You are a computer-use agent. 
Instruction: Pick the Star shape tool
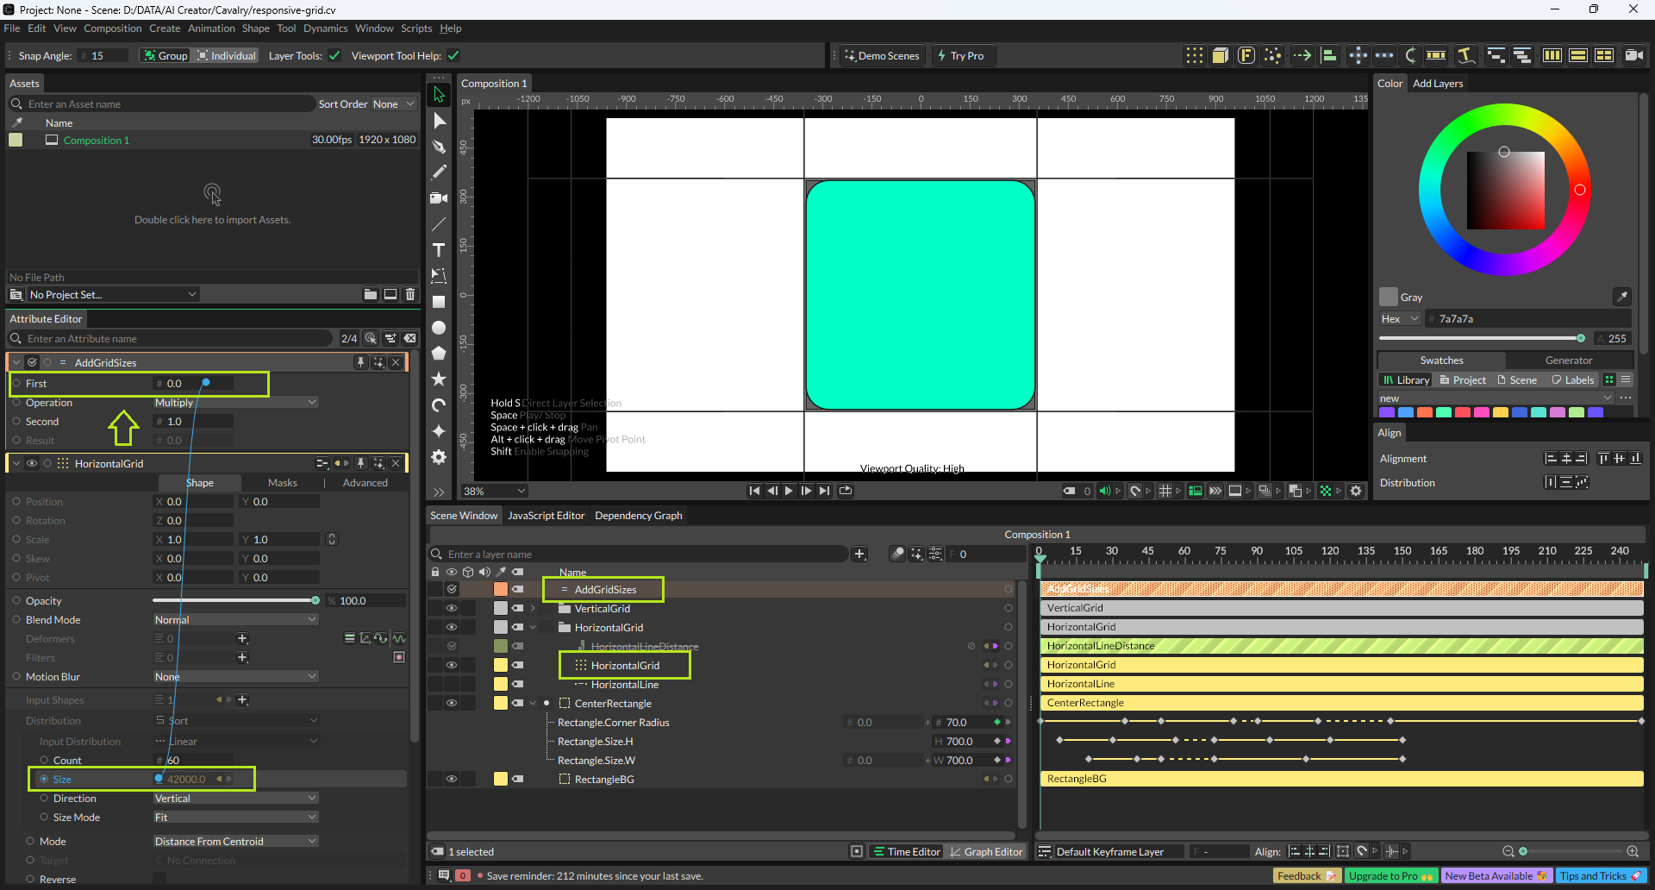click(439, 379)
